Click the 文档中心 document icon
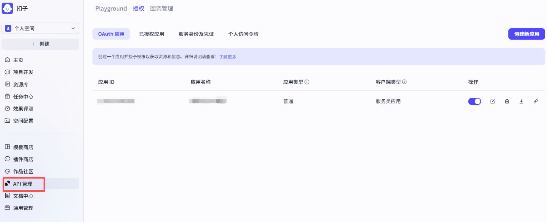Image resolution: width=547 pixels, height=222 pixels. 7,196
